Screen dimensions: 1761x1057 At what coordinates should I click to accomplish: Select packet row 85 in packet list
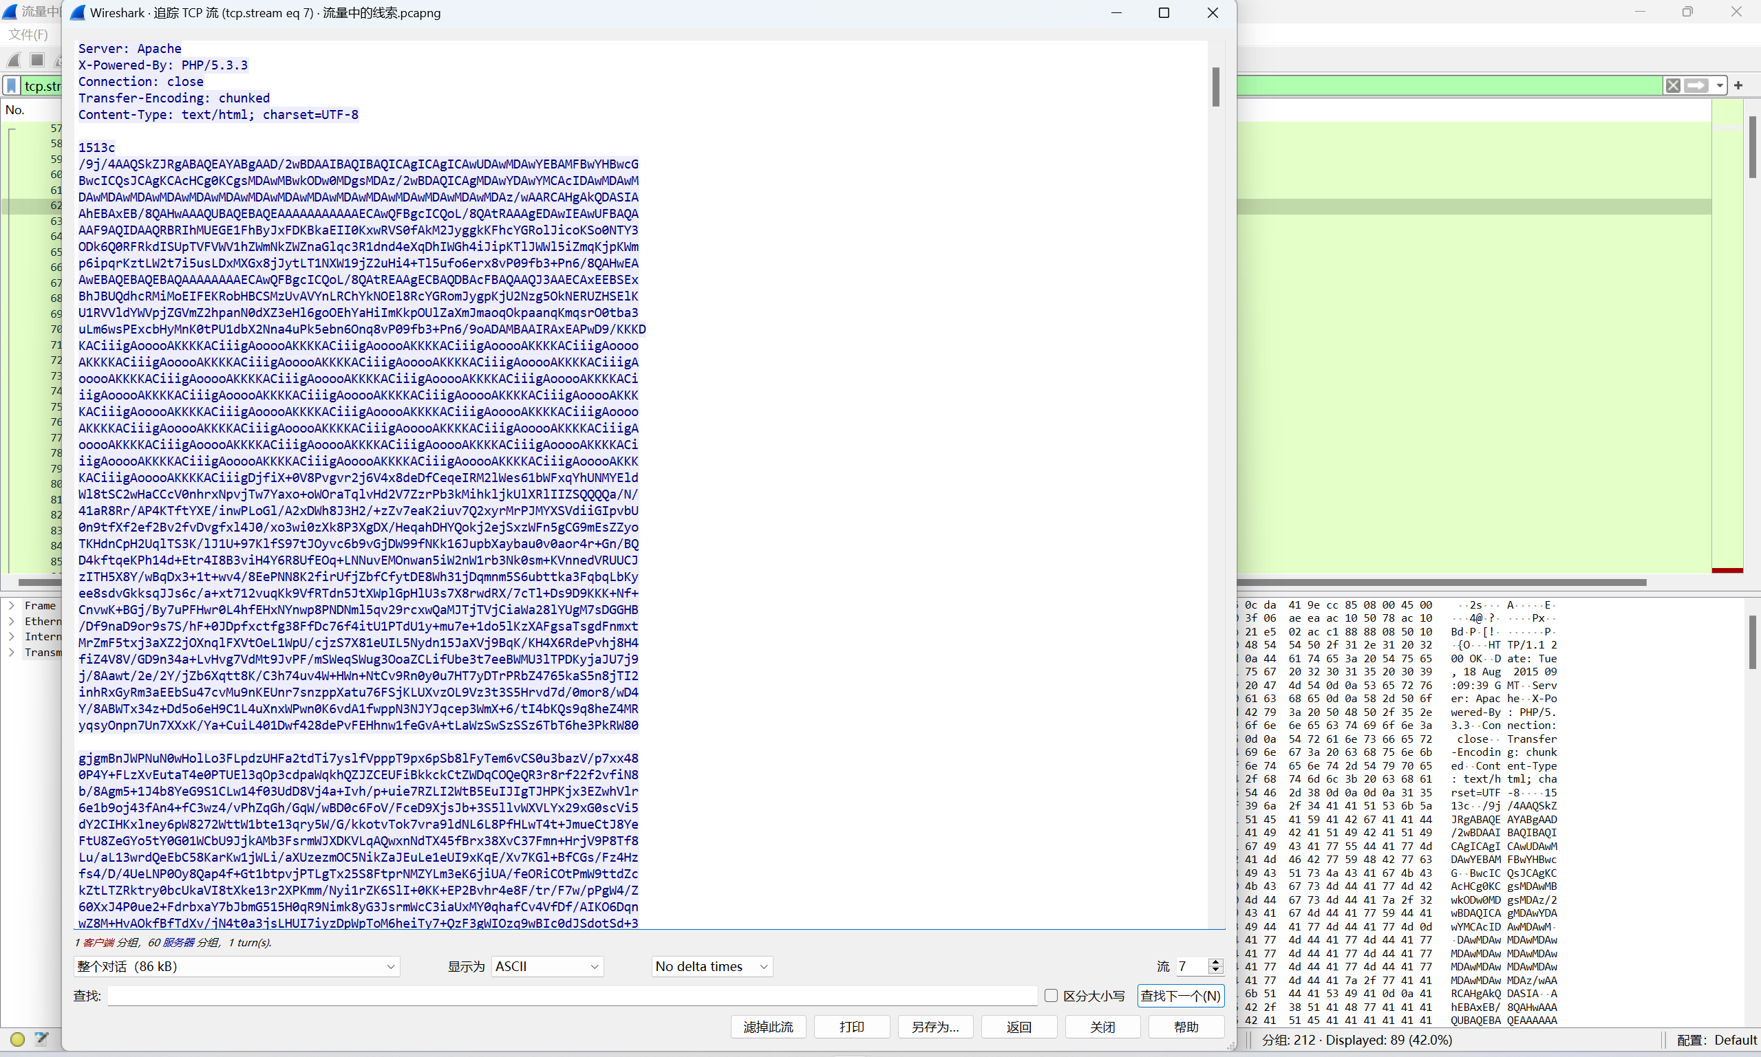tap(32, 561)
